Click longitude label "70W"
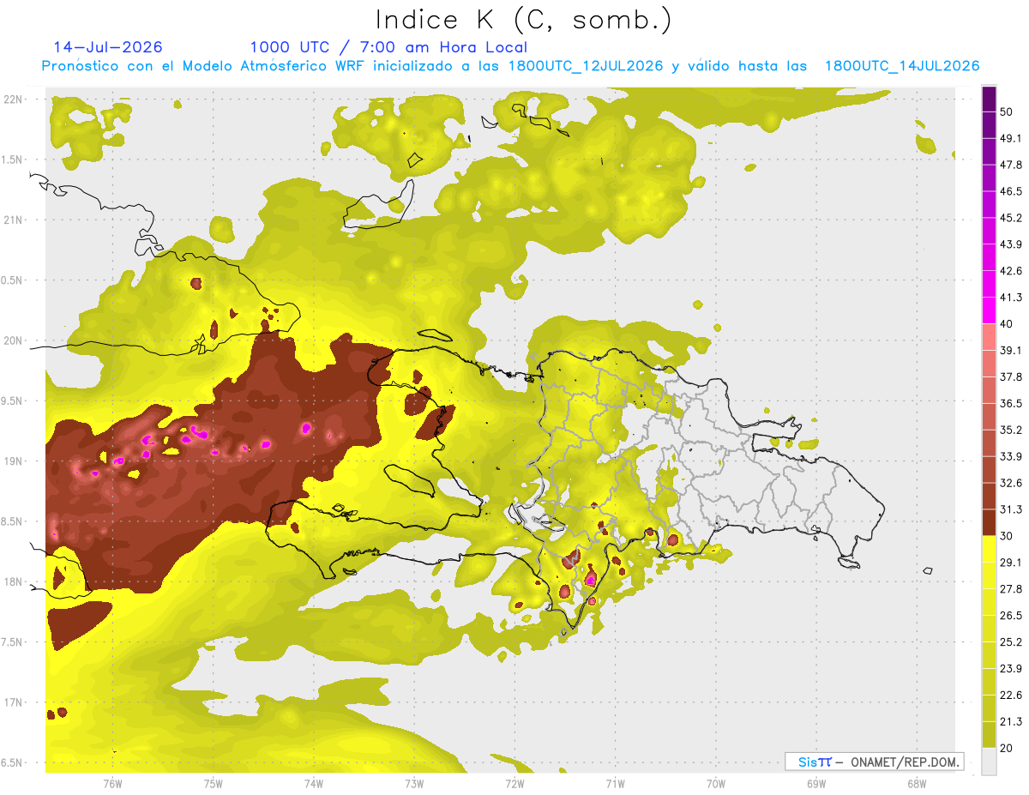This screenshot has width=1029, height=795. pos(715,784)
